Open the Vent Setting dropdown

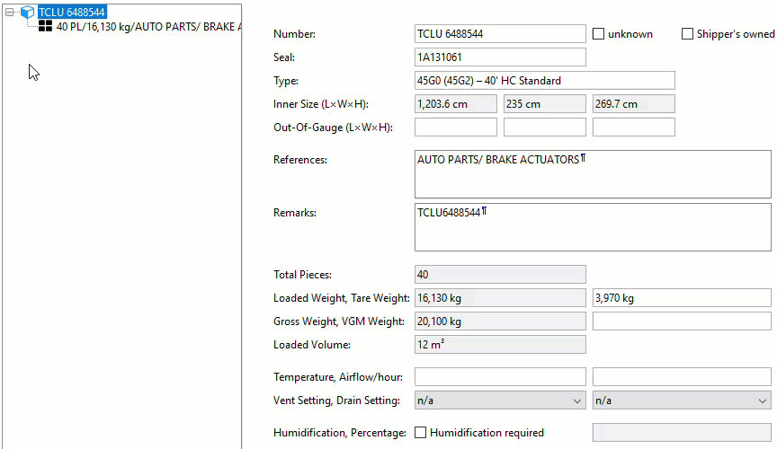tap(499, 401)
